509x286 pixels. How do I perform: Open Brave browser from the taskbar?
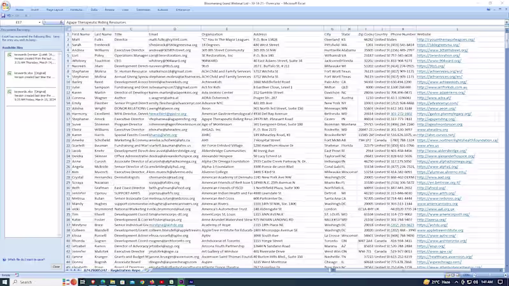click(93, 282)
